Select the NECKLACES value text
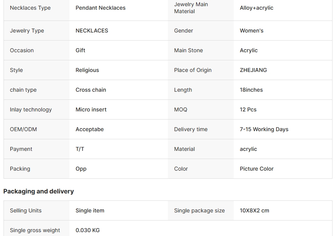The width and height of the screenshot is (336, 236). tap(92, 31)
